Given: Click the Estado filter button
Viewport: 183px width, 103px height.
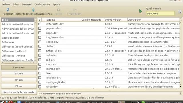Looking at the screenshot, I should point(19,74).
